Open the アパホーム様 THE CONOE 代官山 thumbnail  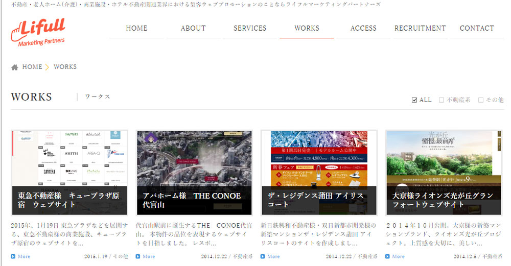click(194, 173)
